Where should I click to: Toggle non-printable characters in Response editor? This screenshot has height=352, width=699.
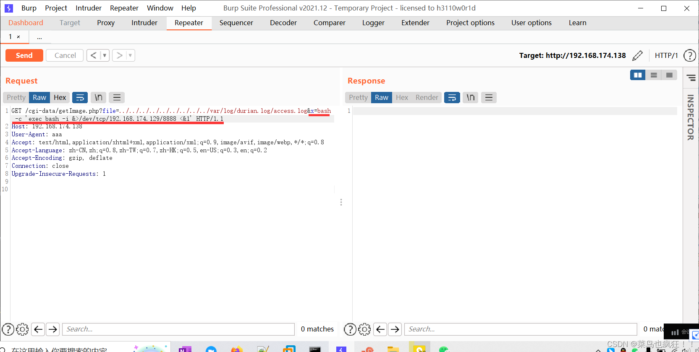click(x=471, y=97)
